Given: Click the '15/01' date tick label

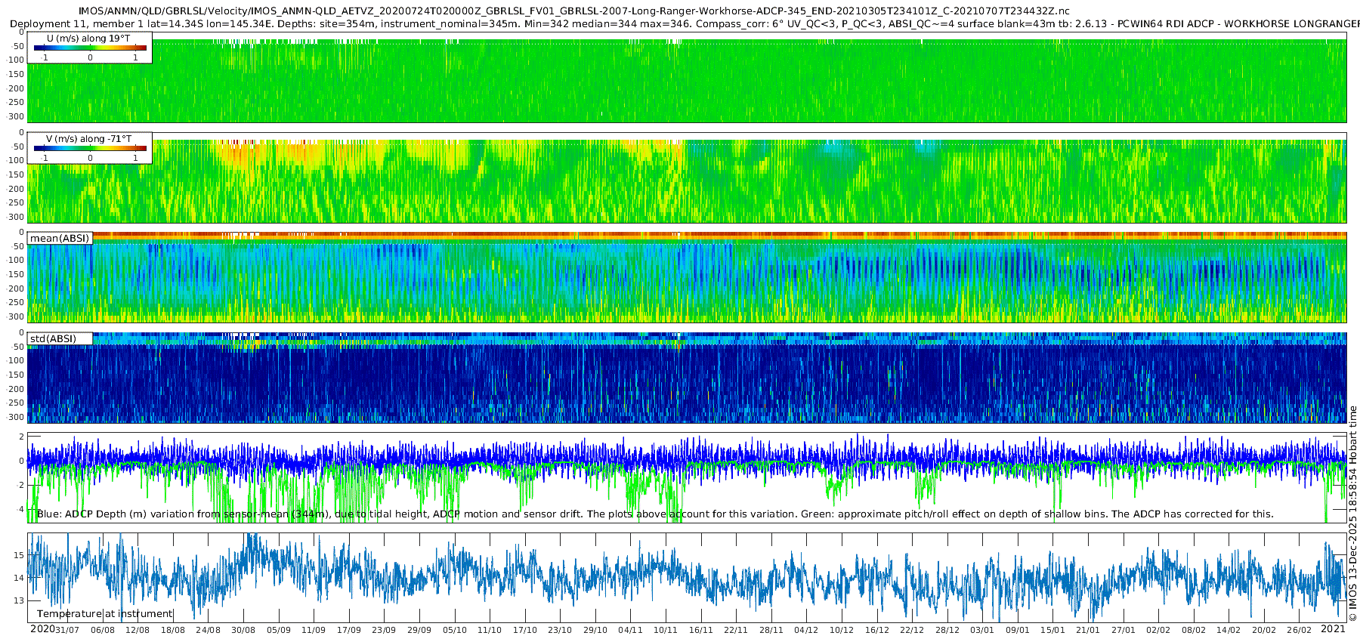Looking at the screenshot, I should coord(1052,630).
